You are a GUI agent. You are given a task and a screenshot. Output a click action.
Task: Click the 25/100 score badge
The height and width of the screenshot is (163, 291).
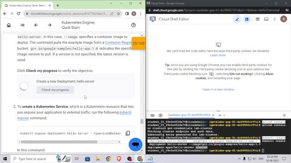pyautogui.click(x=138, y=43)
